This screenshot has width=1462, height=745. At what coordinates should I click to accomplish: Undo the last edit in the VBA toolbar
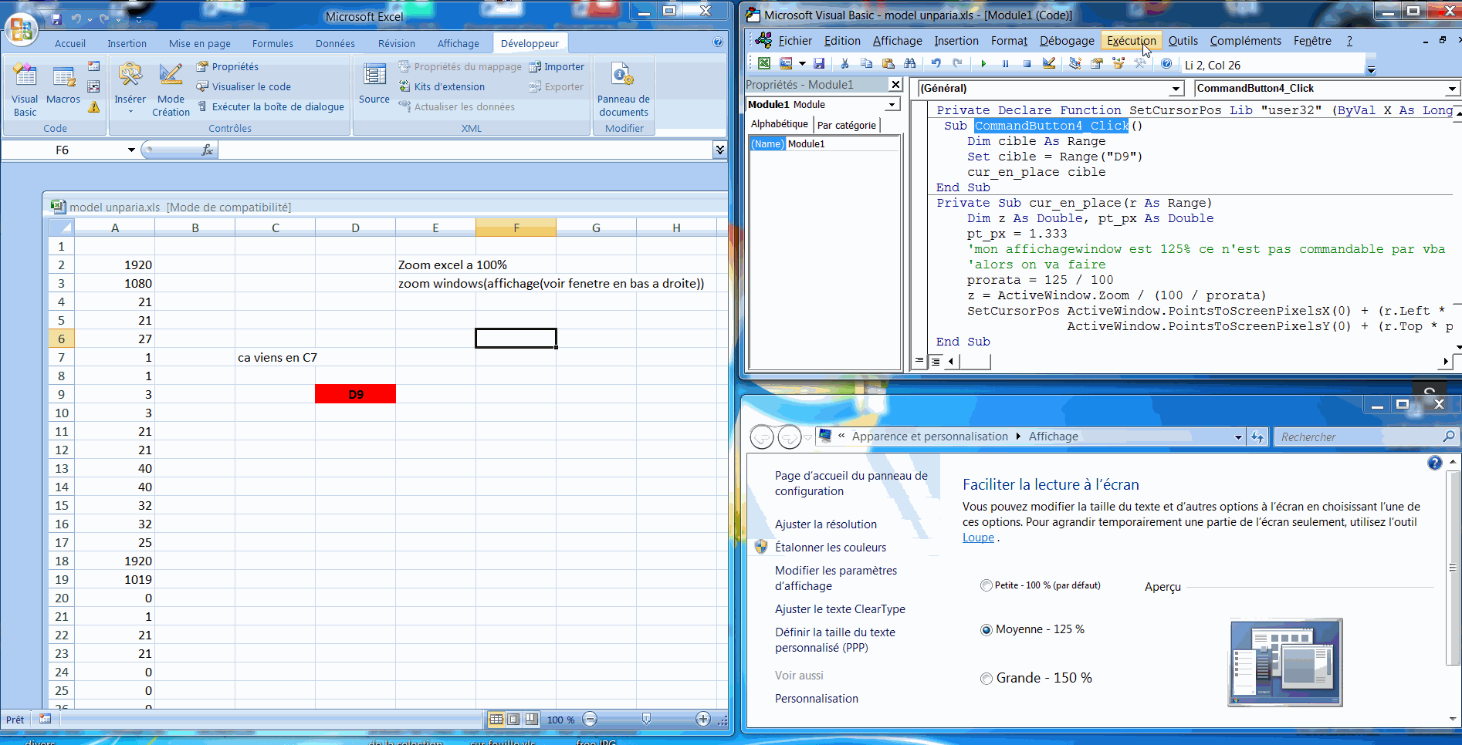pos(936,64)
